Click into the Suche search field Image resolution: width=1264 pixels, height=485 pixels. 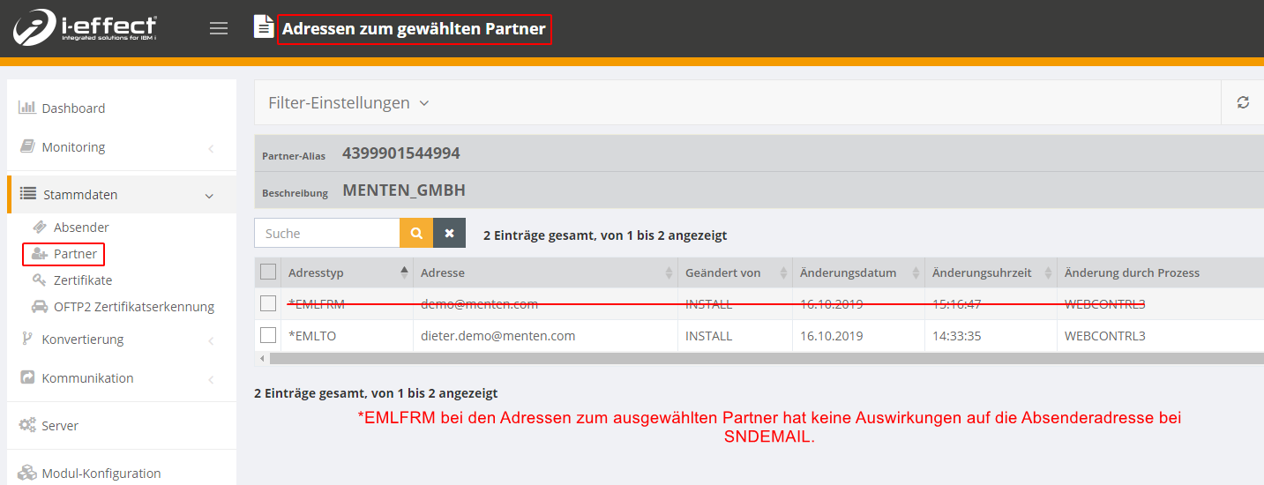[327, 234]
